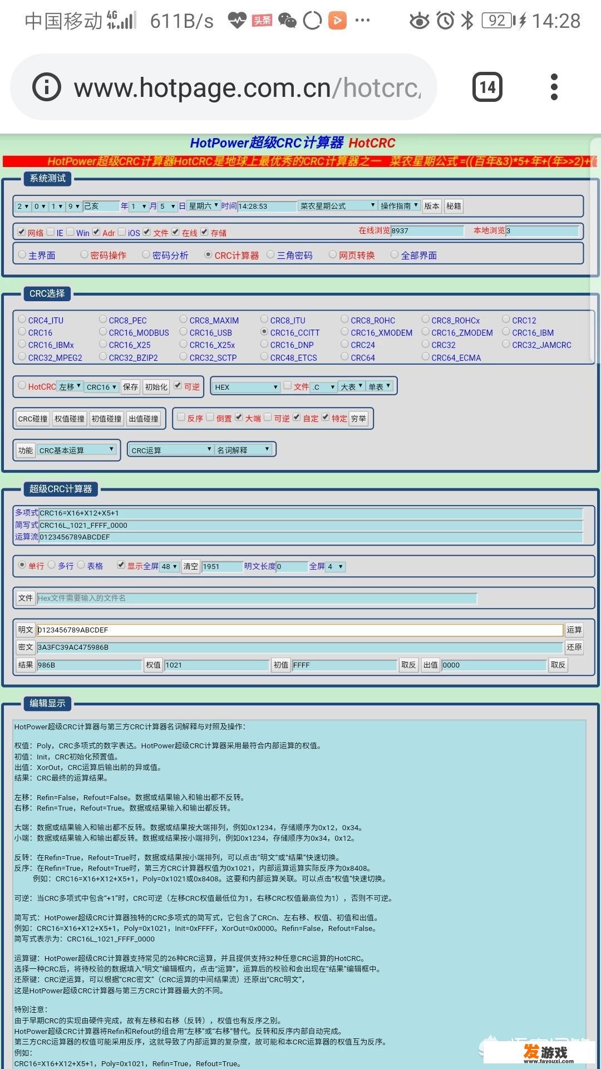Viewport: 601px width, 1069px height.
Task: Click the 清空 button
Action: point(190,566)
